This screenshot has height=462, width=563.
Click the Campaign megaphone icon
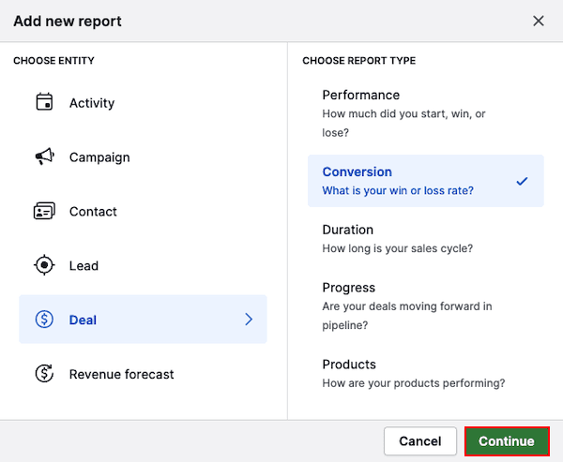(44, 157)
